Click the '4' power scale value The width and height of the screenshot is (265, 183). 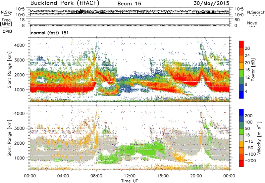pos(246,91)
